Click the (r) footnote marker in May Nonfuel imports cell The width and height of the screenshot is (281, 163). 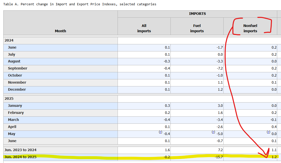click(x=268, y=132)
